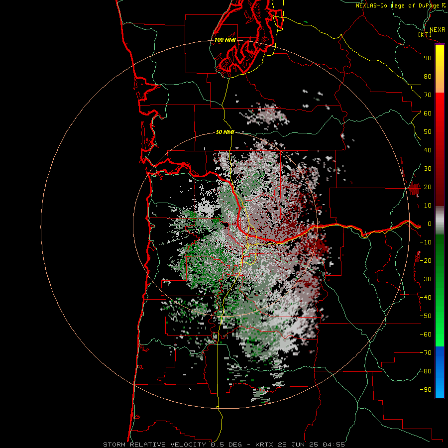This screenshot has height=448, width=448.
Task: Click the "-60" scale value
Action: coord(426,335)
